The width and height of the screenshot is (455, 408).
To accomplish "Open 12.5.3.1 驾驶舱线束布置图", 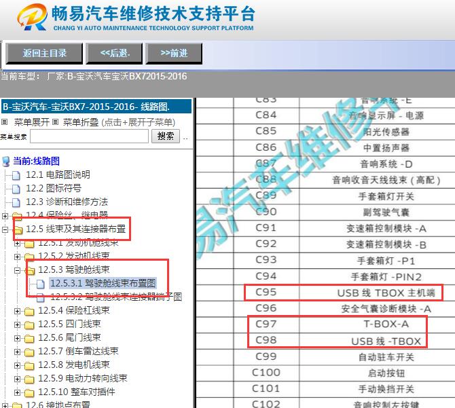I will pyautogui.click(x=103, y=283).
